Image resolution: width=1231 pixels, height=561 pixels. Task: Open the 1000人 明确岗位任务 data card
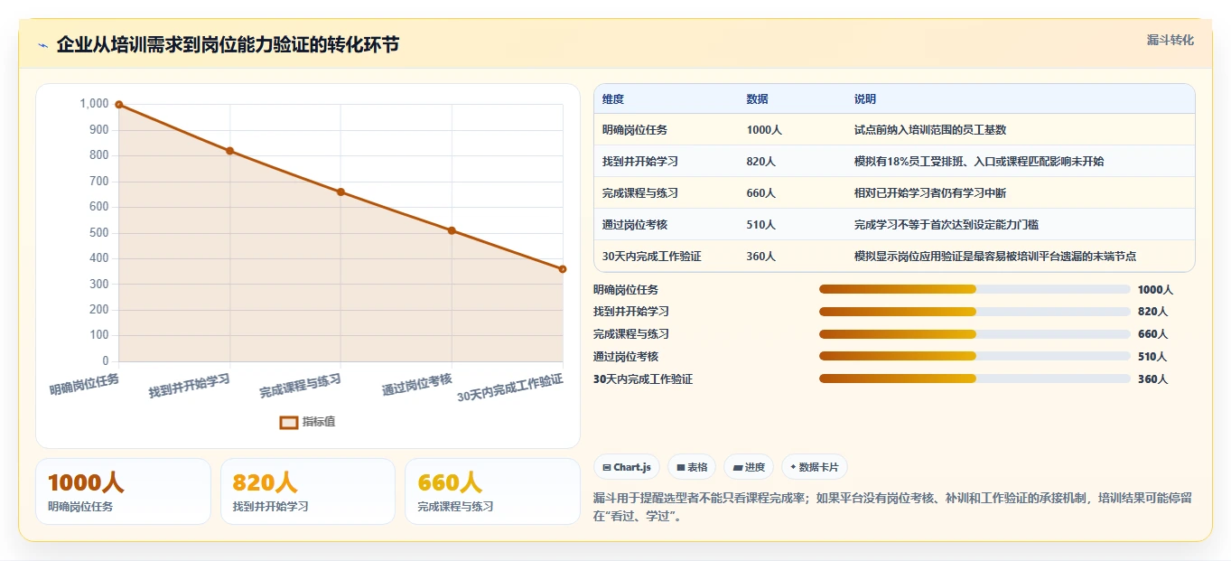(123, 491)
